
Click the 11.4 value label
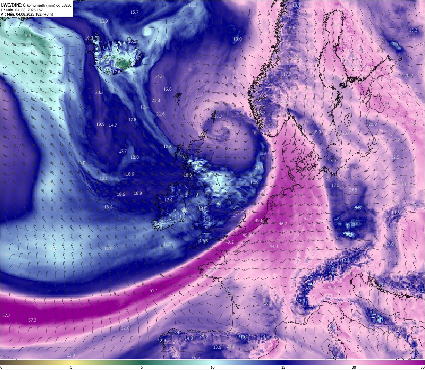click(259, 167)
